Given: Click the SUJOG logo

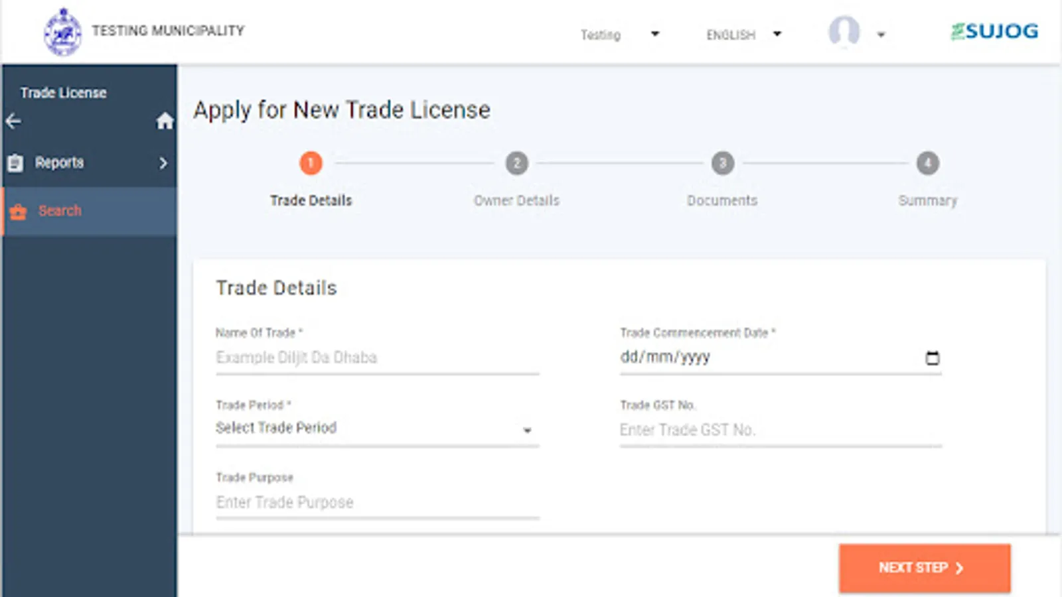Looking at the screenshot, I should 994,31.
